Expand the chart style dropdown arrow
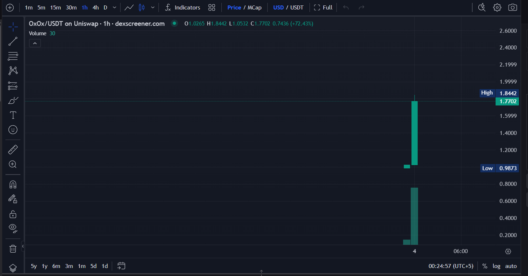The width and height of the screenshot is (528, 276). pyautogui.click(x=153, y=7)
